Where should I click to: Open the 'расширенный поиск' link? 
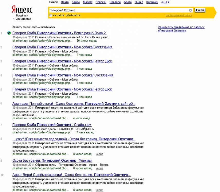coord(179,15)
